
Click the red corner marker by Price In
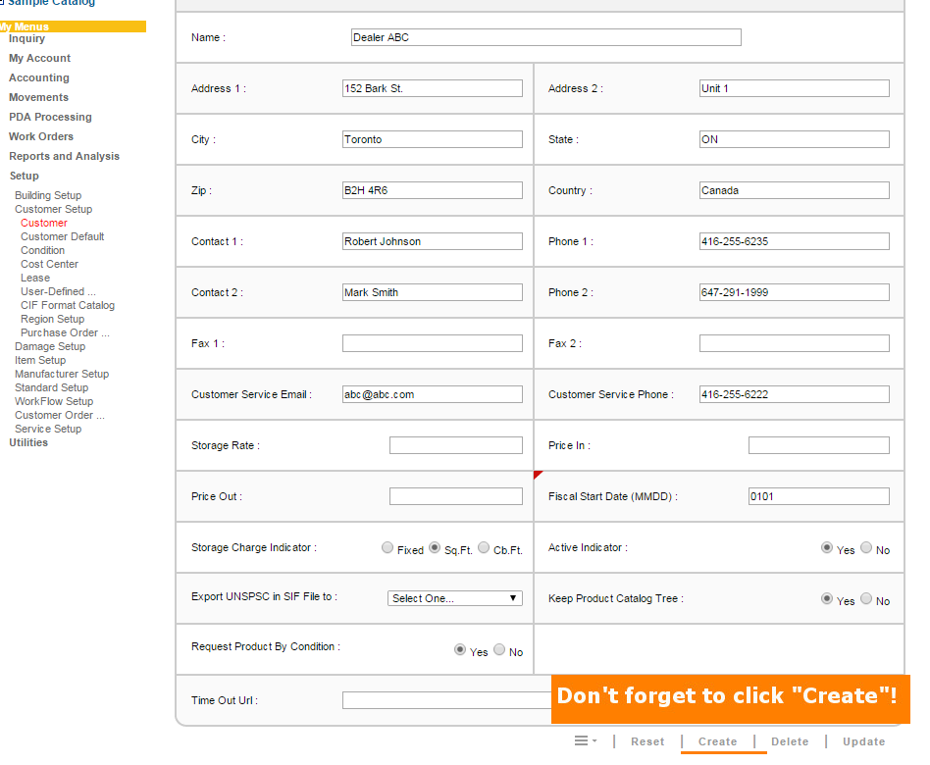538,475
